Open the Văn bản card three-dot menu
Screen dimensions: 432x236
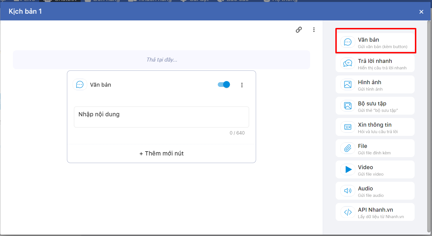242,85
